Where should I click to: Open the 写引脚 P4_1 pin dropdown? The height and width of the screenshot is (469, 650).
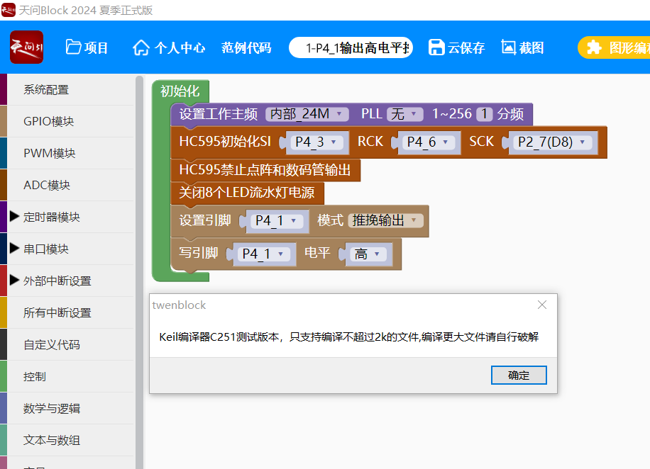tap(264, 254)
